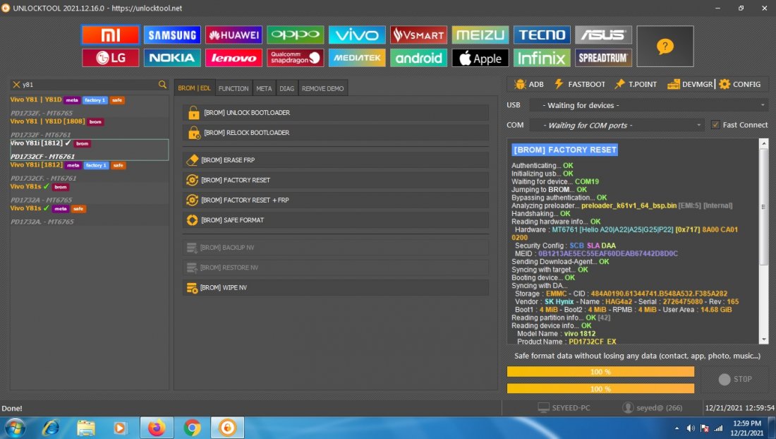This screenshot has height=439, width=776.
Task: Choose the ASUS brand logo
Action: click(x=603, y=35)
